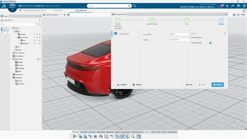
Task: Click the Settings button
Action: (137, 85)
